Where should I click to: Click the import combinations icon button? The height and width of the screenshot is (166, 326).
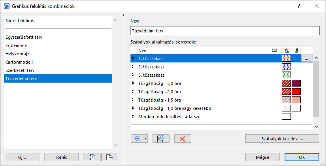[92, 157]
